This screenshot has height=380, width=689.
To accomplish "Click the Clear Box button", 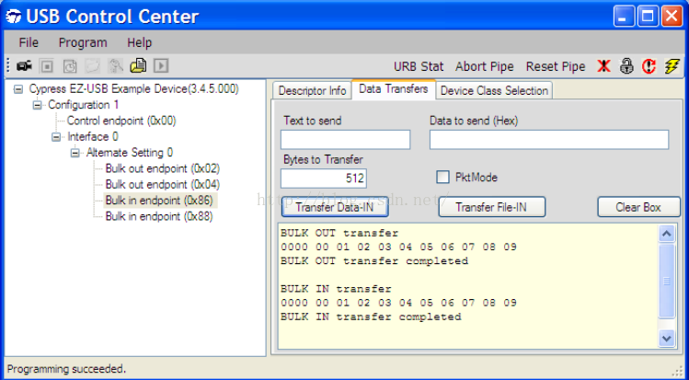I will pos(638,207).
